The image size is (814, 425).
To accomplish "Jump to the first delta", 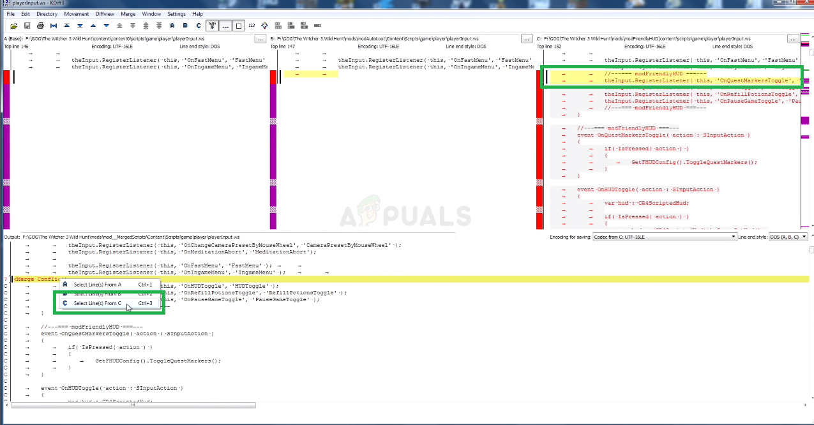I will click(x=67, y=26).
